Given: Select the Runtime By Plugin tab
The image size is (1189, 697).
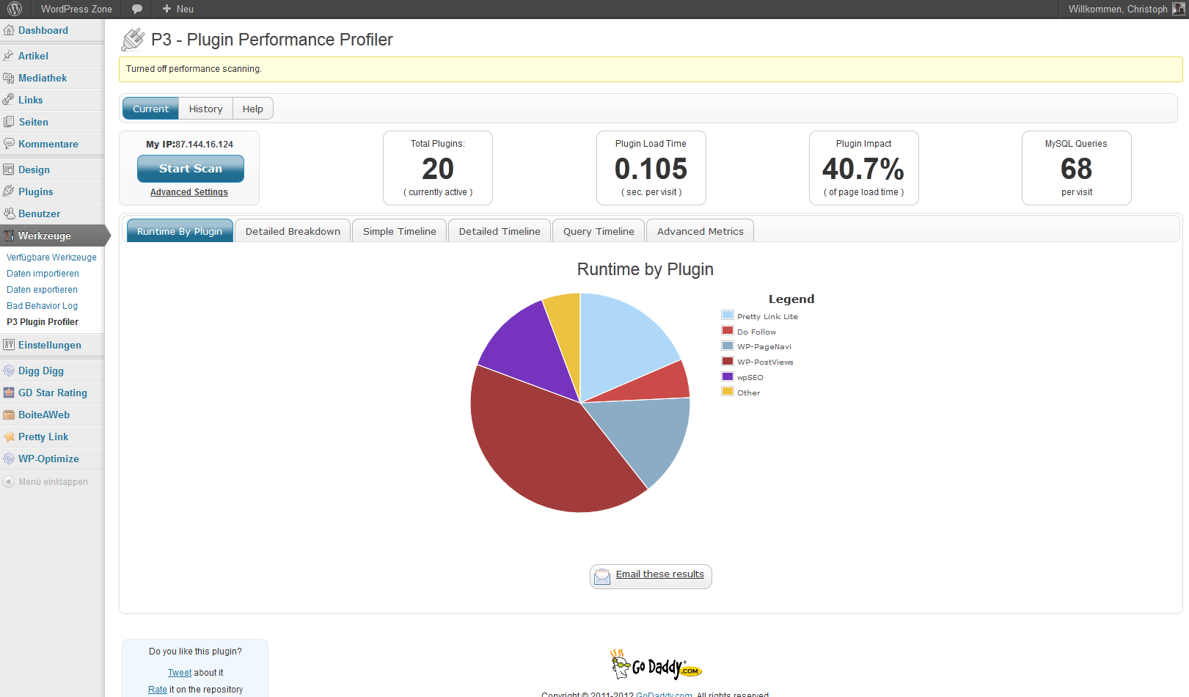Looking at the screenshot, I should [180, 231].
